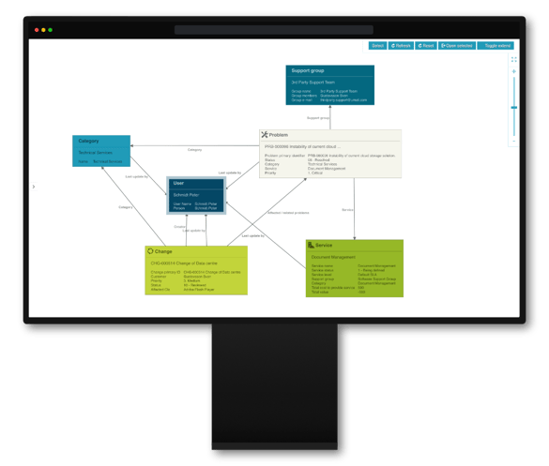Click the Select button in the toolbar
The image size is (549, 466).
377,46
